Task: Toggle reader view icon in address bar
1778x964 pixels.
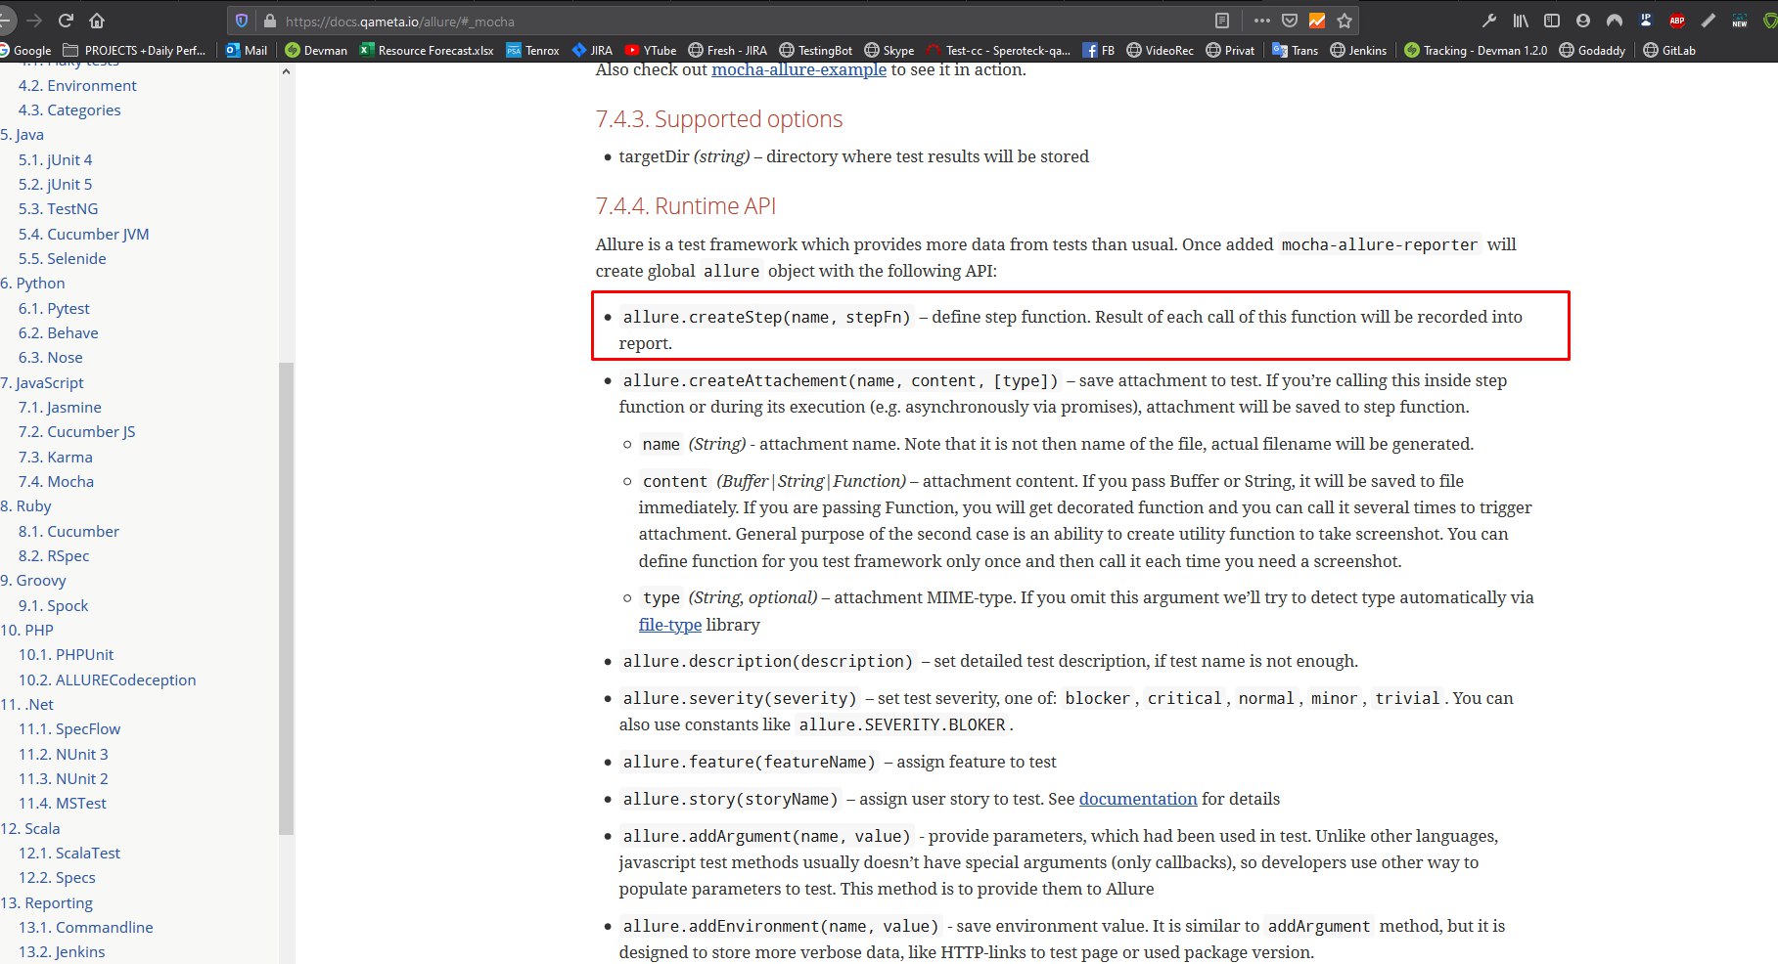Action: [x=1222, y=21]
